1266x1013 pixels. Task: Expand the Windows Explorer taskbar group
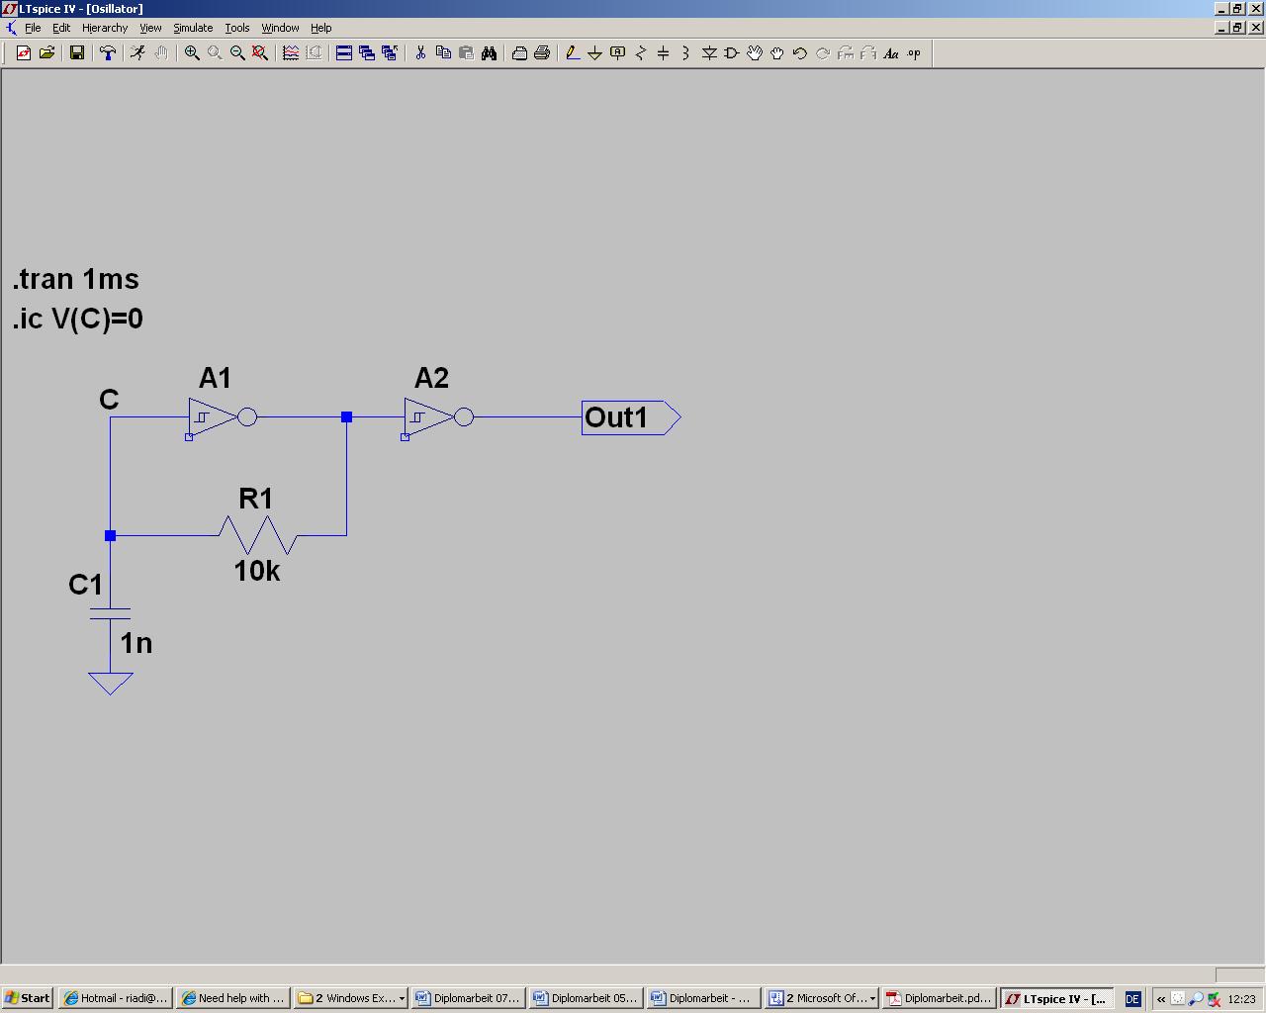tap(351, 998)
